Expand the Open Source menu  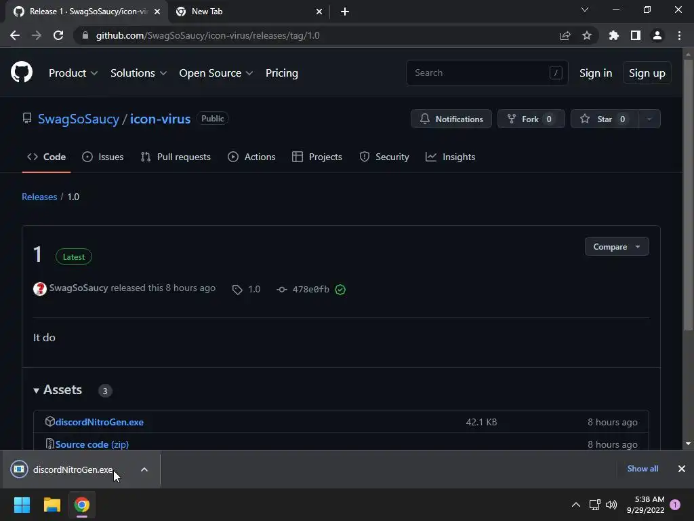216,73
